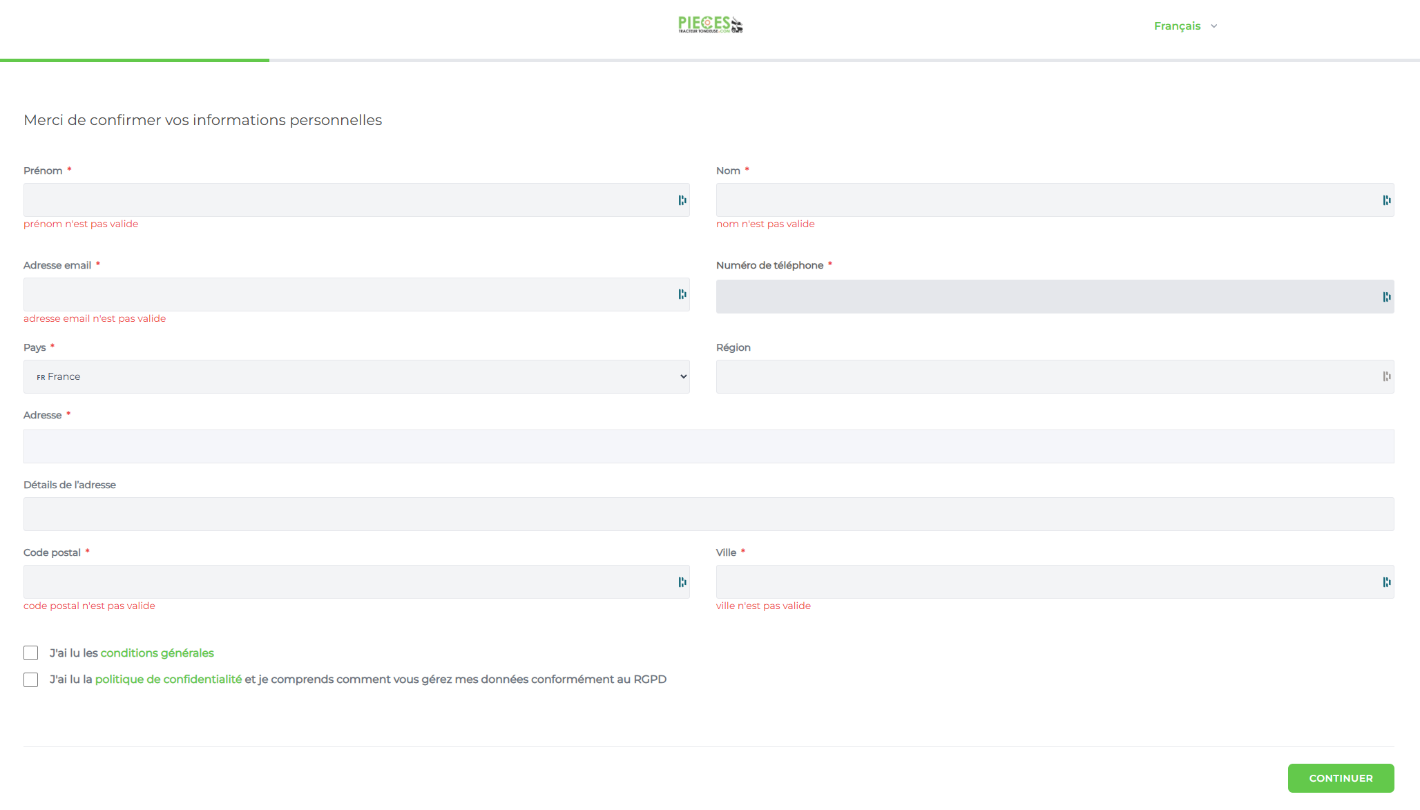Focus the Région input field
The width and height of the screenshot is (1420, 810).
coord(1055,376)
